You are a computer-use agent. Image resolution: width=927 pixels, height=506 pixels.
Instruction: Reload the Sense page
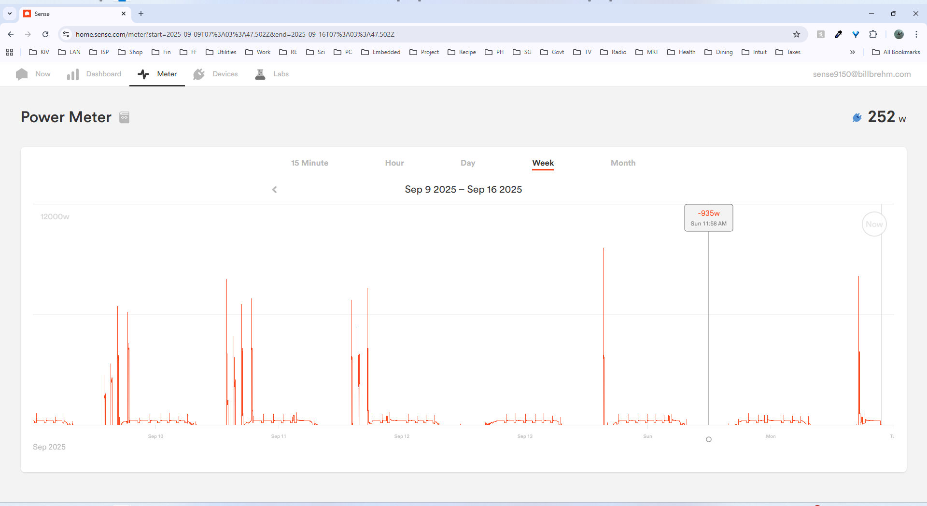(45, 34)
